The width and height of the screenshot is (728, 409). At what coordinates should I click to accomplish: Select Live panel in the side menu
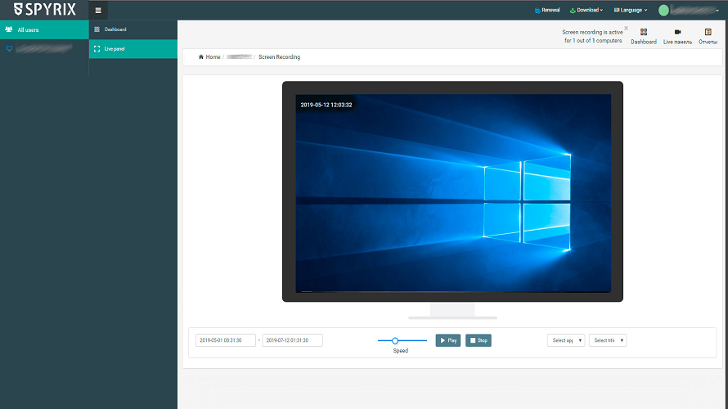point(114,49)
